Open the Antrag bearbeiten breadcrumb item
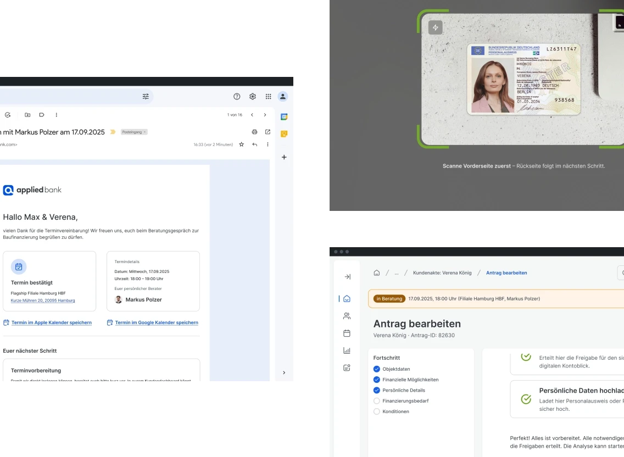 tap(506, 272)
